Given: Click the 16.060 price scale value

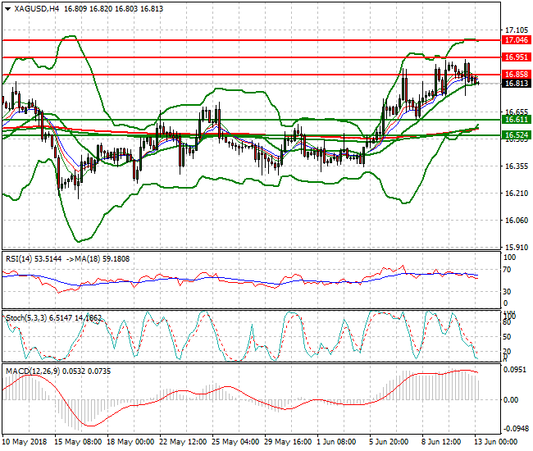Looking at the screenshot, I should pos(517,221).
